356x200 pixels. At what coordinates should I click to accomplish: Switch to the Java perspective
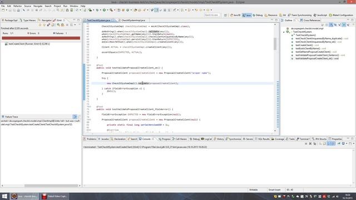[247, 15]
